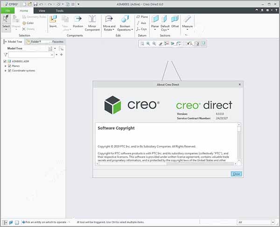280x227 pixels.
Task: Click the Mirror Component icon
Action: pyautogui.click(x=92, y=19)
